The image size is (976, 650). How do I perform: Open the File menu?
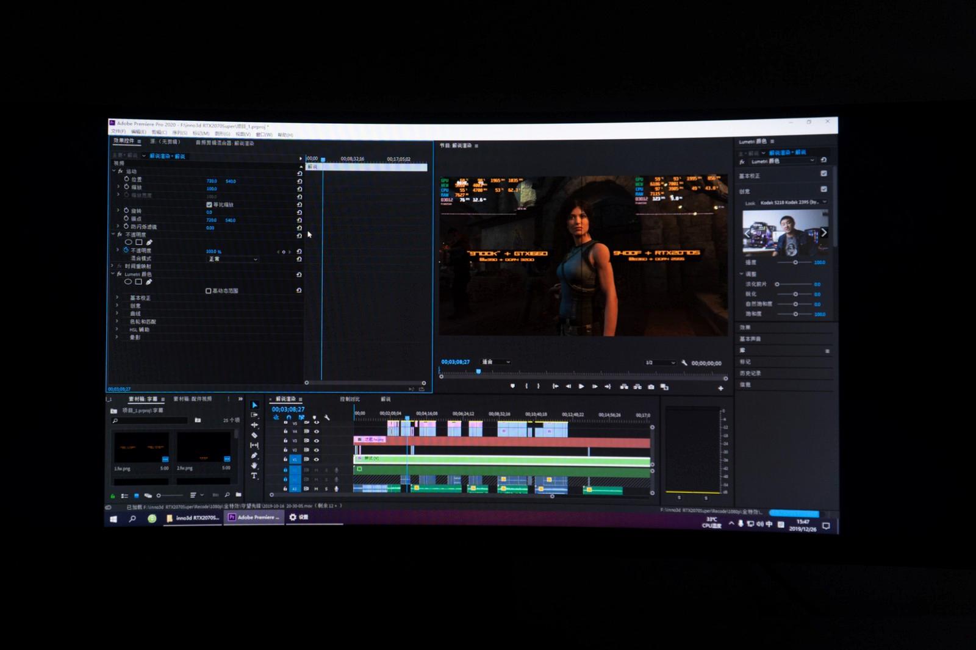pos(118,132)
